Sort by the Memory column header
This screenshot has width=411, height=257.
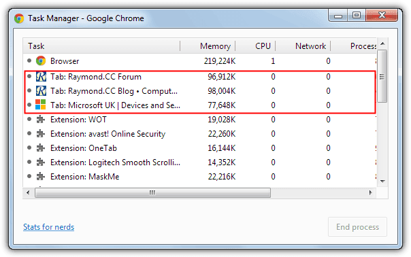(208, 46)
